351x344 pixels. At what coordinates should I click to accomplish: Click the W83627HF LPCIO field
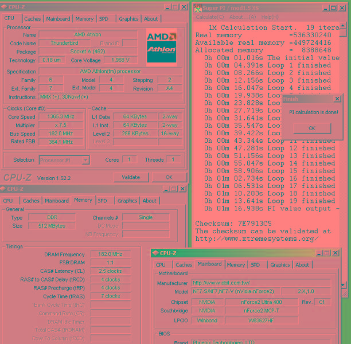tap(262, 320)
